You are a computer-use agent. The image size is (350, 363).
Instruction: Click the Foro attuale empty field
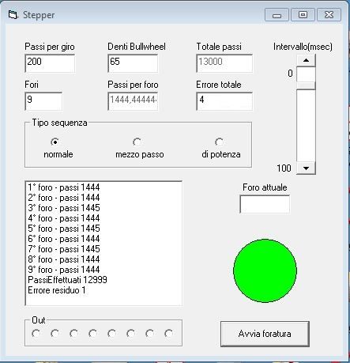point(265,204)
